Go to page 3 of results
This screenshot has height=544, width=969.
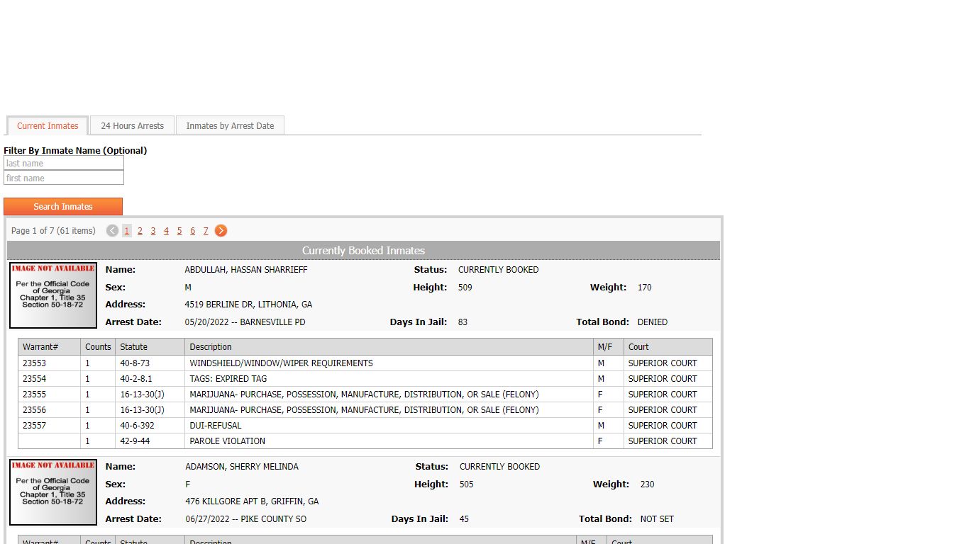pyautogui.click(x=153, y=231)
